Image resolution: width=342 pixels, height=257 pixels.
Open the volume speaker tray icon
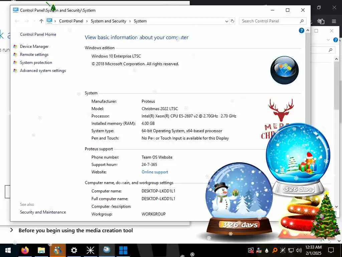coord(299,250)
